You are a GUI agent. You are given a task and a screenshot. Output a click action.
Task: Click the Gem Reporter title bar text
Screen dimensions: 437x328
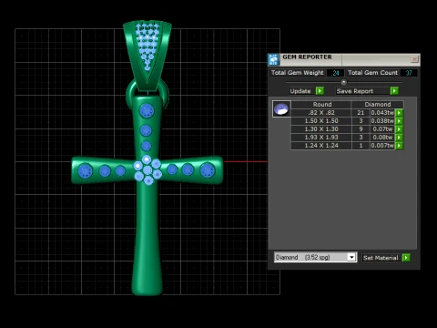(307, 57)
